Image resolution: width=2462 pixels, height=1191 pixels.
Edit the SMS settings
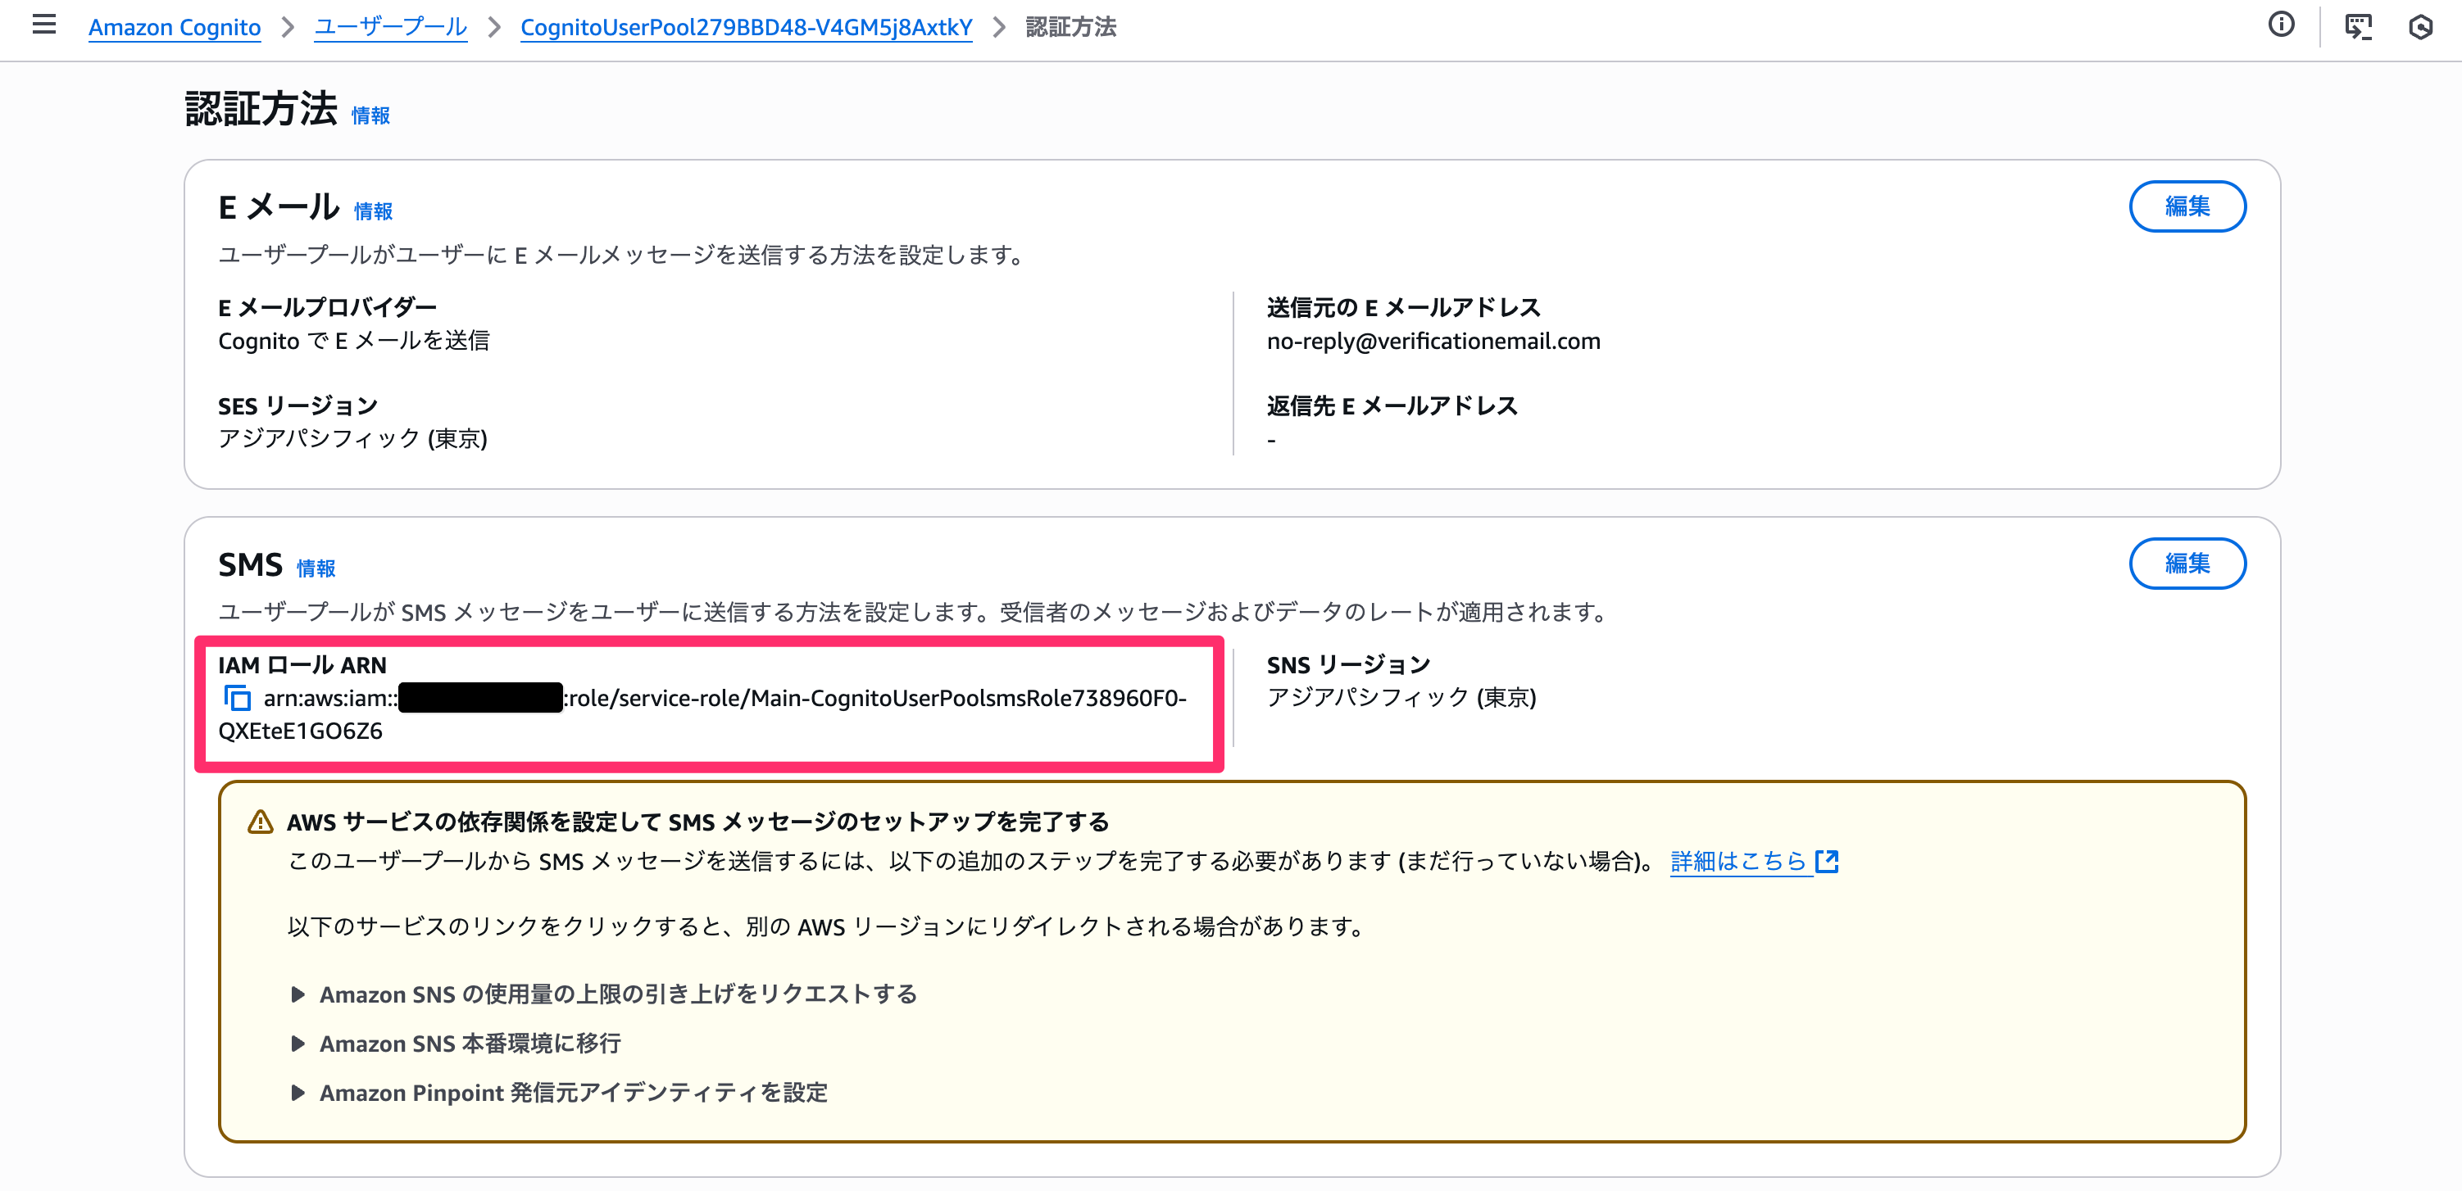[x=2187, y=564]
